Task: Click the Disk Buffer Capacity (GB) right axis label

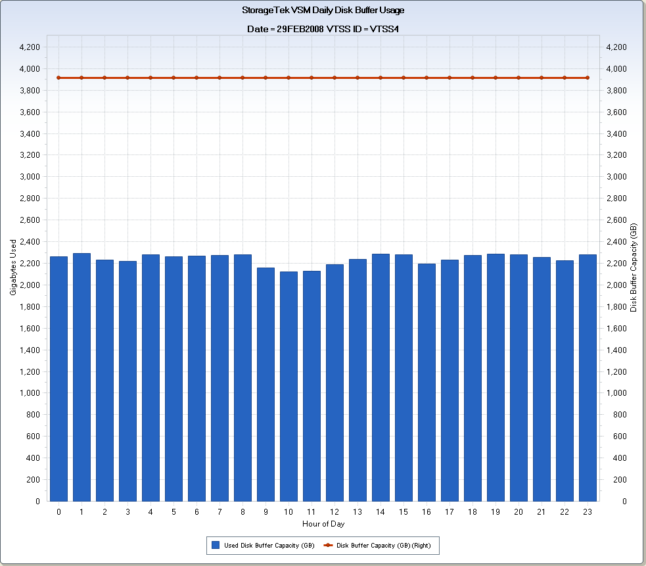Action: 634,267
